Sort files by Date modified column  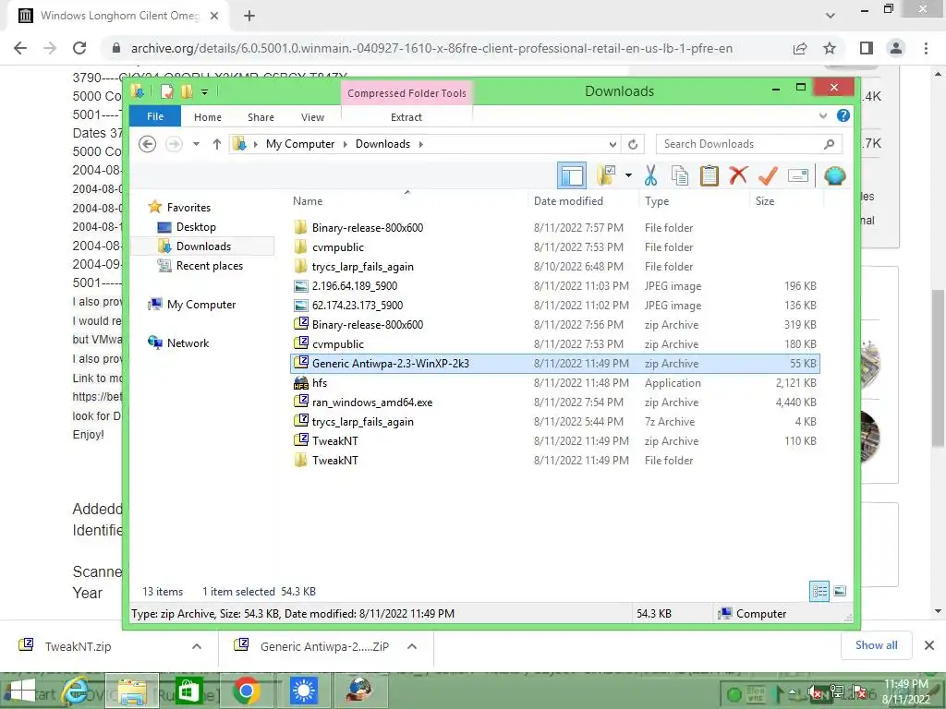tap(568, 200)
